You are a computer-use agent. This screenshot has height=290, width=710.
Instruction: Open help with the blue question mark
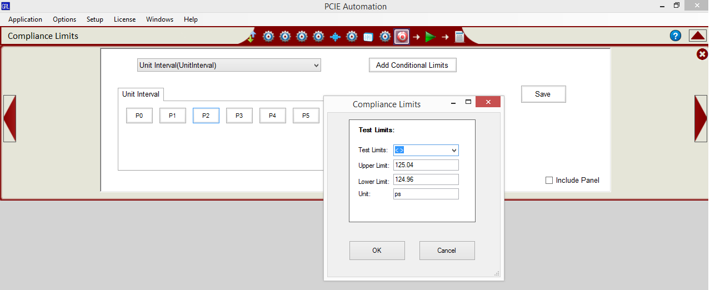675,36
